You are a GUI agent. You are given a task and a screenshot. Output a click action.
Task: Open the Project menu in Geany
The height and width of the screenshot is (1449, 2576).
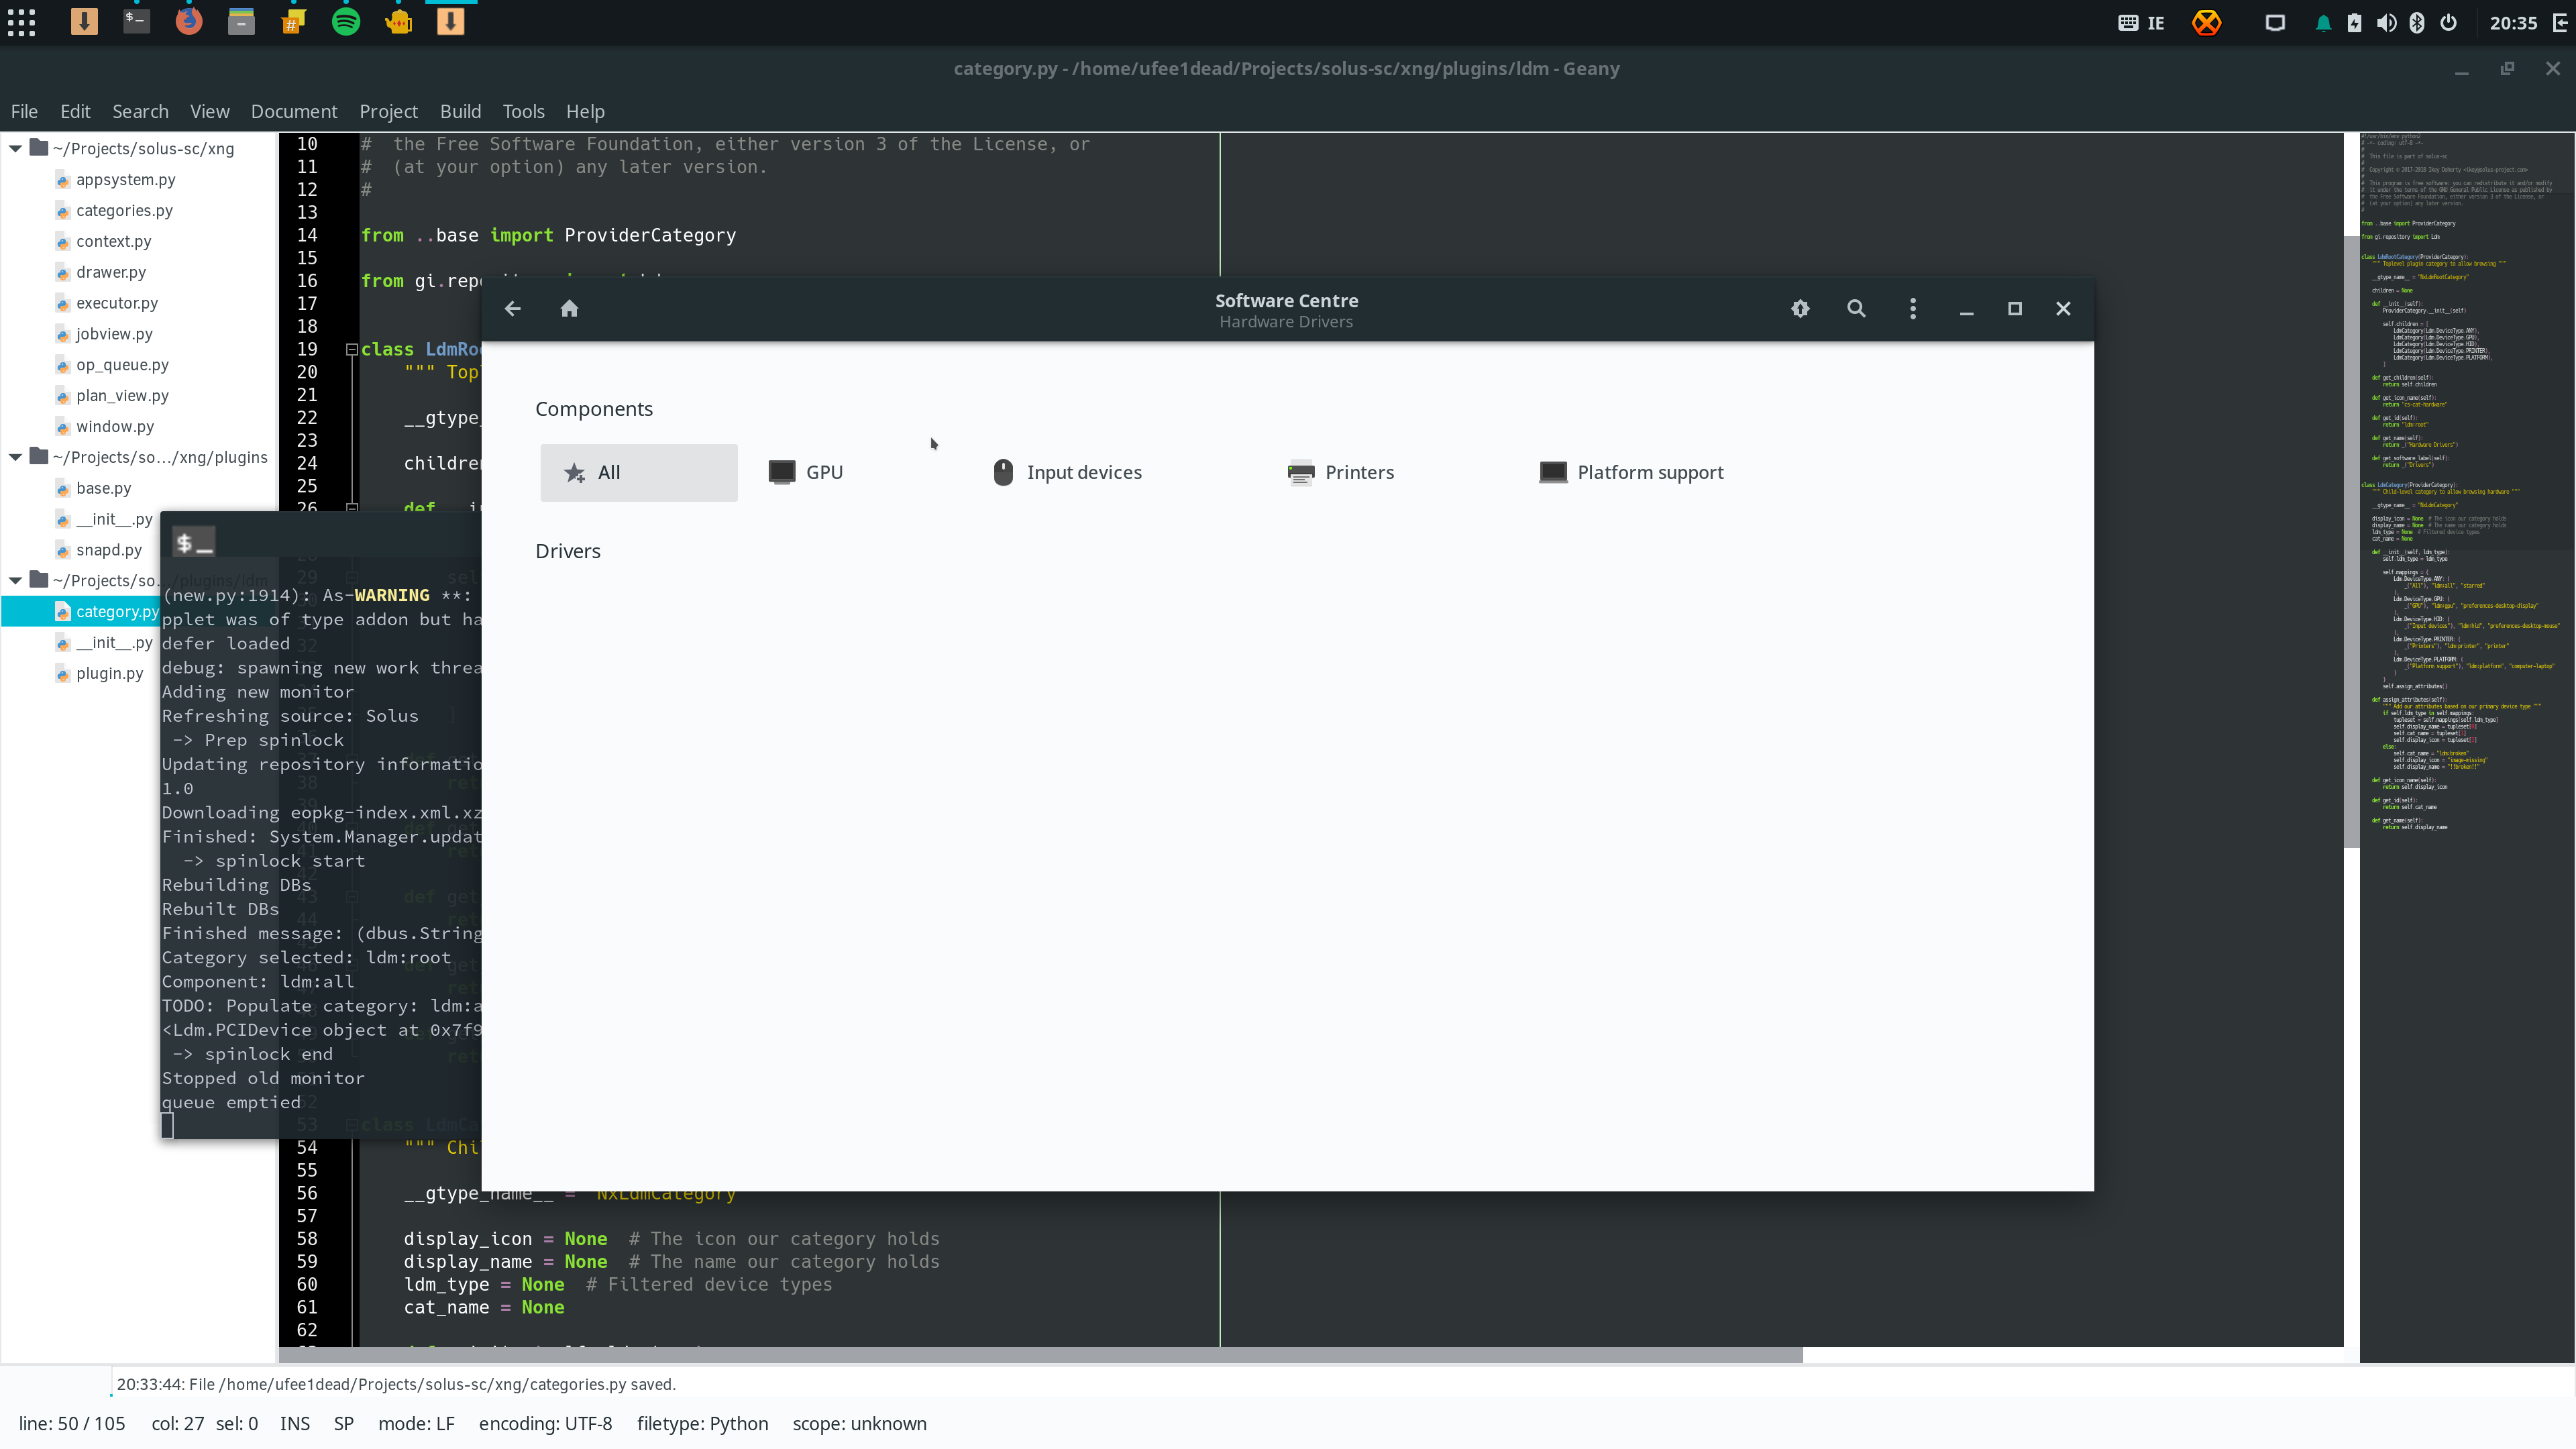tap(389, 111)
